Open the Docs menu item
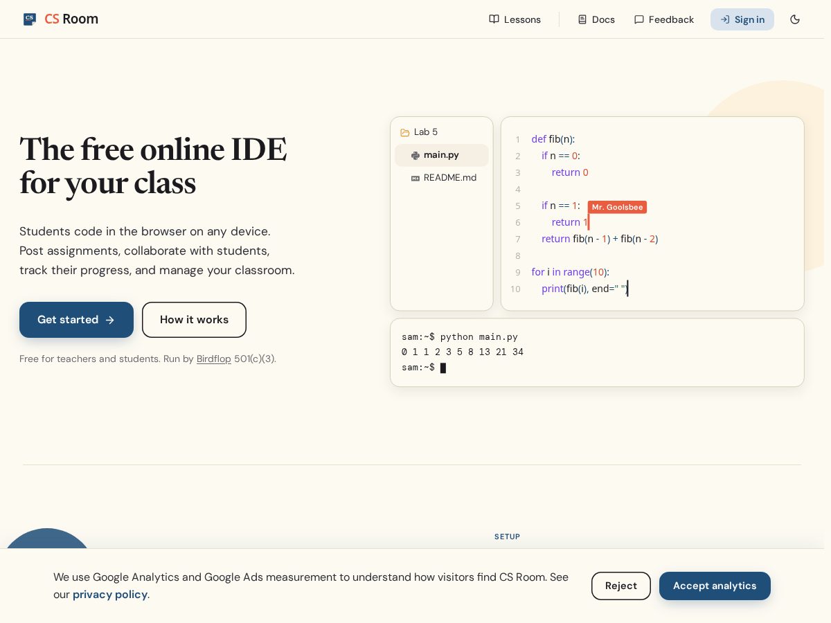The width and height of the screenshot is (831, 623). (x=596, y=19)
